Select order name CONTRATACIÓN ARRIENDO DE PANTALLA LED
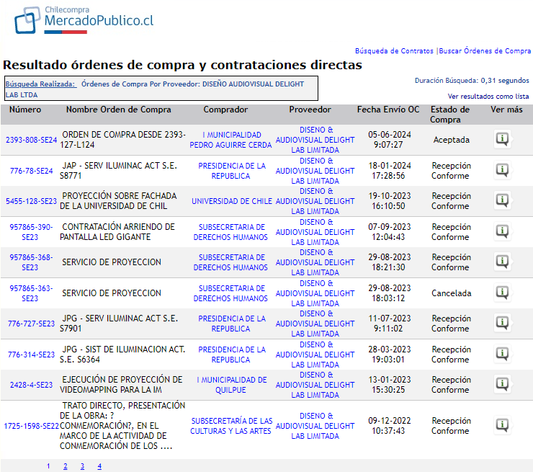The width and height of the screenshot is (533, 472). (x=117, y=232)
